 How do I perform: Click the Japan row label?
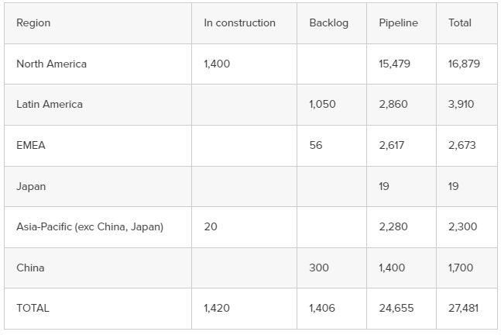pos(31,186)
